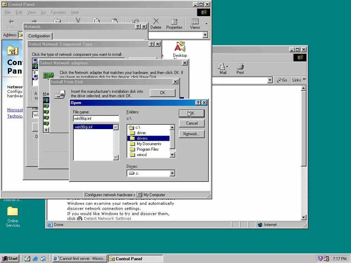Click the Configuration tab in Network dialog
The height and width of the screenshot is (263, 351).
click(x=39, y=36)
